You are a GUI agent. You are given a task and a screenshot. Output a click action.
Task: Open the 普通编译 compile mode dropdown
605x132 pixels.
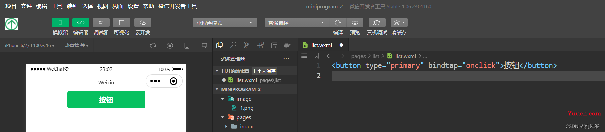pos(297,23)
